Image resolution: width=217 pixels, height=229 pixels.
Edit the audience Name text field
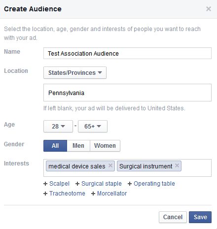[x=127, y=53]
